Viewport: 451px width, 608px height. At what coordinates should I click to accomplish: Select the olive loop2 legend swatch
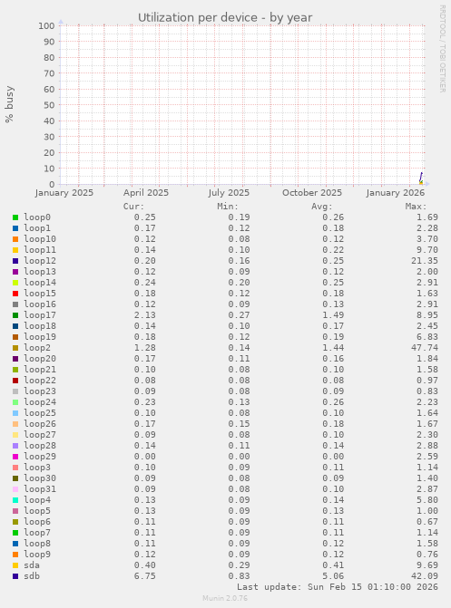click(x=15, y=348)
